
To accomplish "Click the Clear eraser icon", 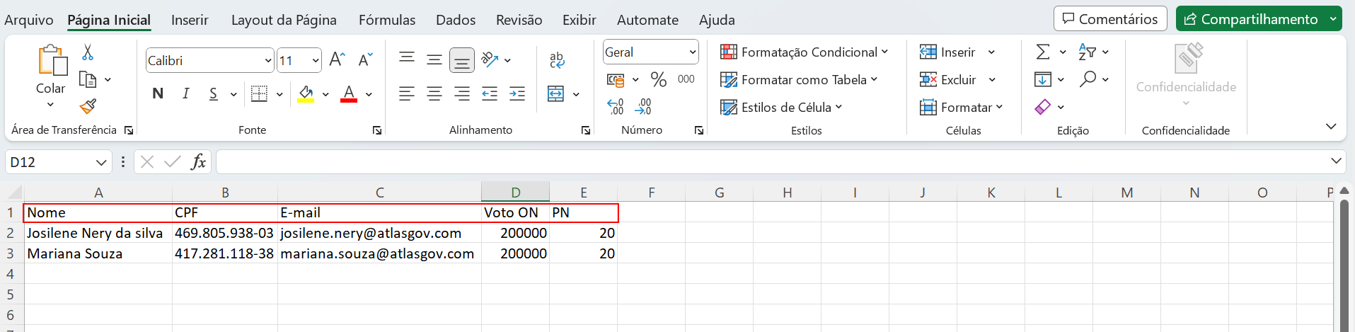I will coord(1043,107).
